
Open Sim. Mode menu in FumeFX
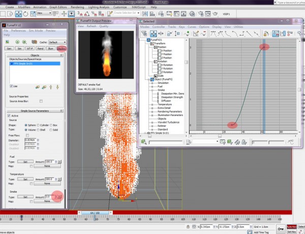(36, 31)
